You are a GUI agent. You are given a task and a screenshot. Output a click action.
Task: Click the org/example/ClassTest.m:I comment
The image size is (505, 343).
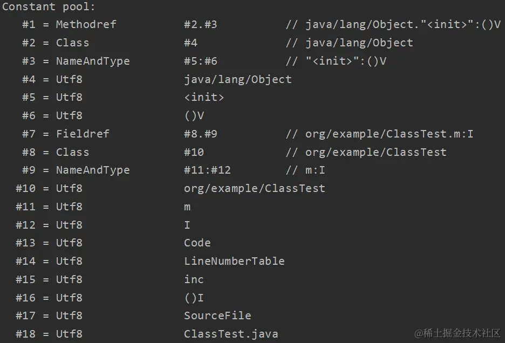coord(380,134)
